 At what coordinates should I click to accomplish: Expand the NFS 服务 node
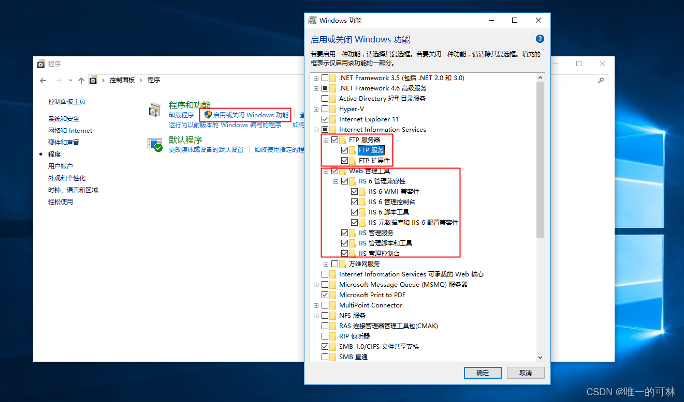[x=316, y=316]
